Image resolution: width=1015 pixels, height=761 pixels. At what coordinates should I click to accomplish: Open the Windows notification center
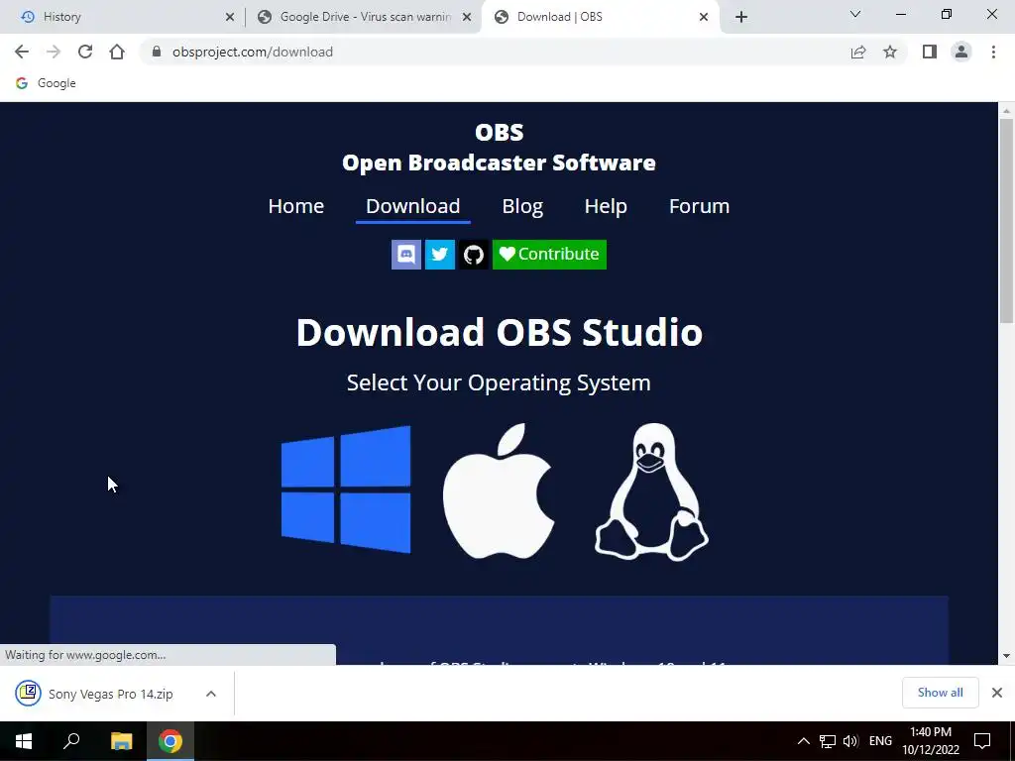pyautogui.click(x=982, y=741)
